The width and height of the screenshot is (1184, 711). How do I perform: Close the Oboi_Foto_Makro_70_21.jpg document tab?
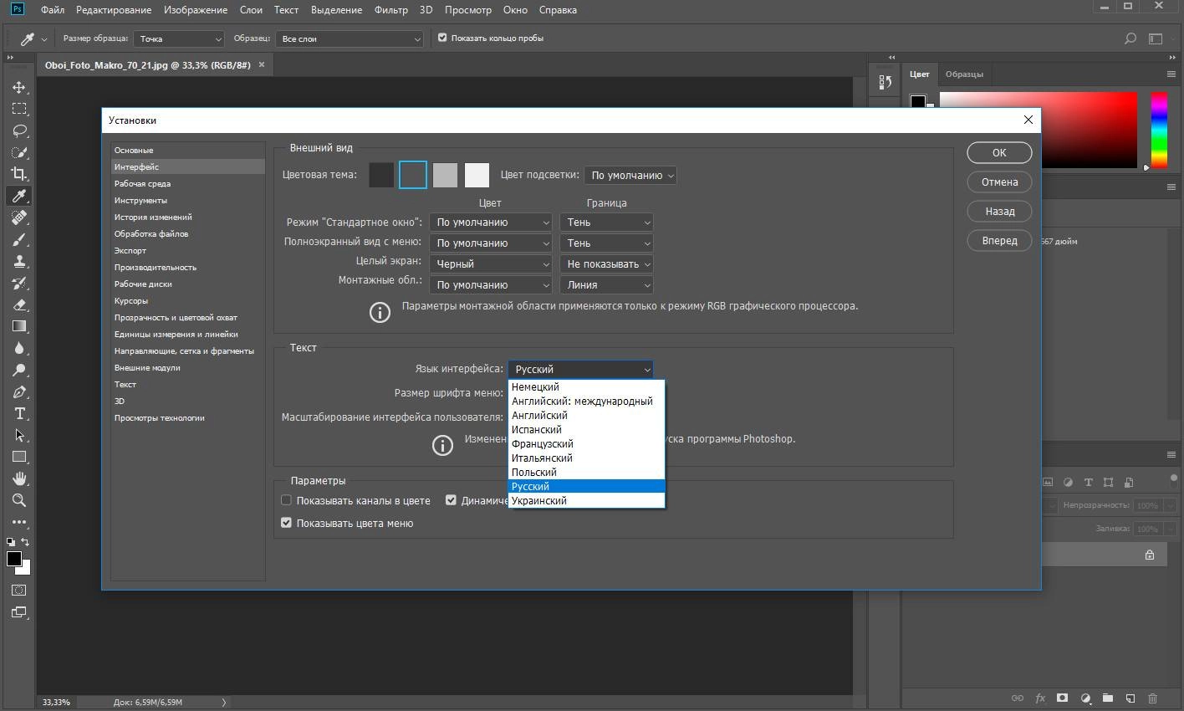click(x=262, y=64)
